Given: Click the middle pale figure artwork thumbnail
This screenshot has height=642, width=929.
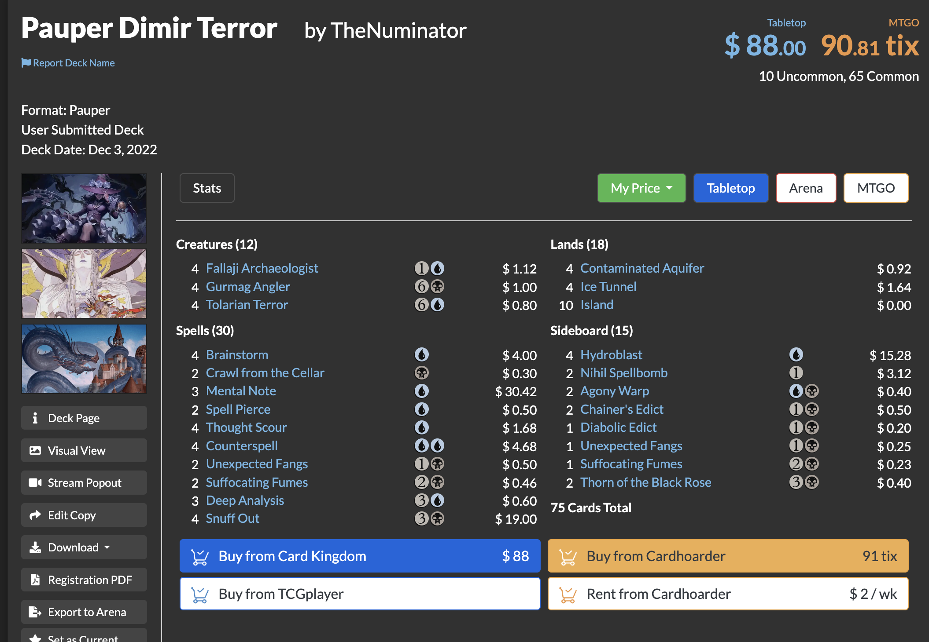Looking at the screenshot, I should [84, 284].
